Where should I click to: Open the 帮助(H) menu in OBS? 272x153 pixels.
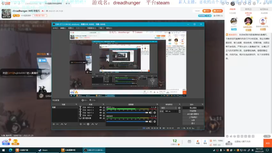coord(109,28)
